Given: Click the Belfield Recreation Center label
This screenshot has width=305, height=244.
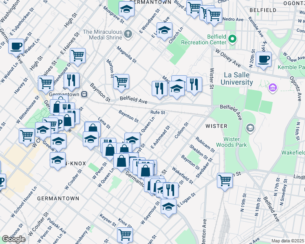Looking at the screenshot, I should [x=203, y=39].
